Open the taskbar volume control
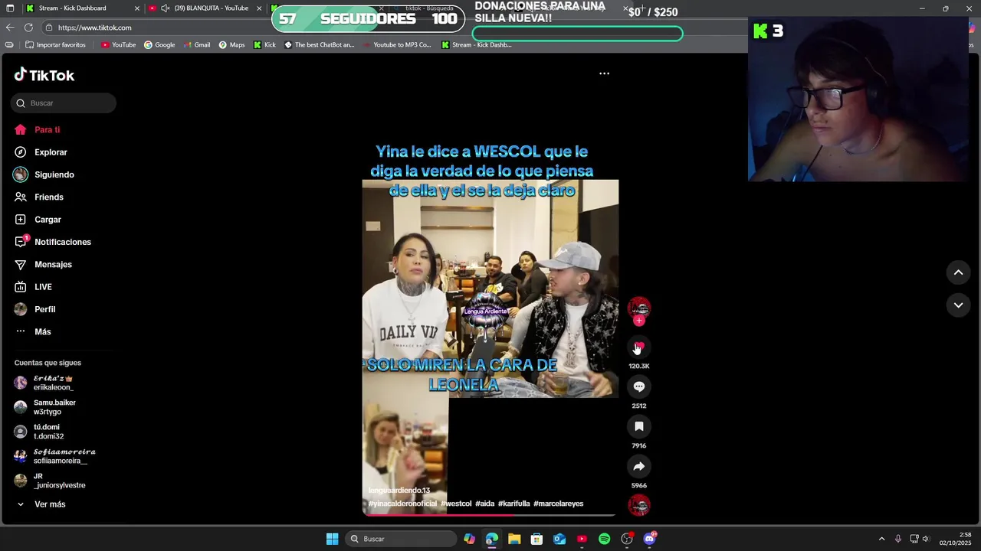Viewport: 981px width, 551px height. (926, 539)
